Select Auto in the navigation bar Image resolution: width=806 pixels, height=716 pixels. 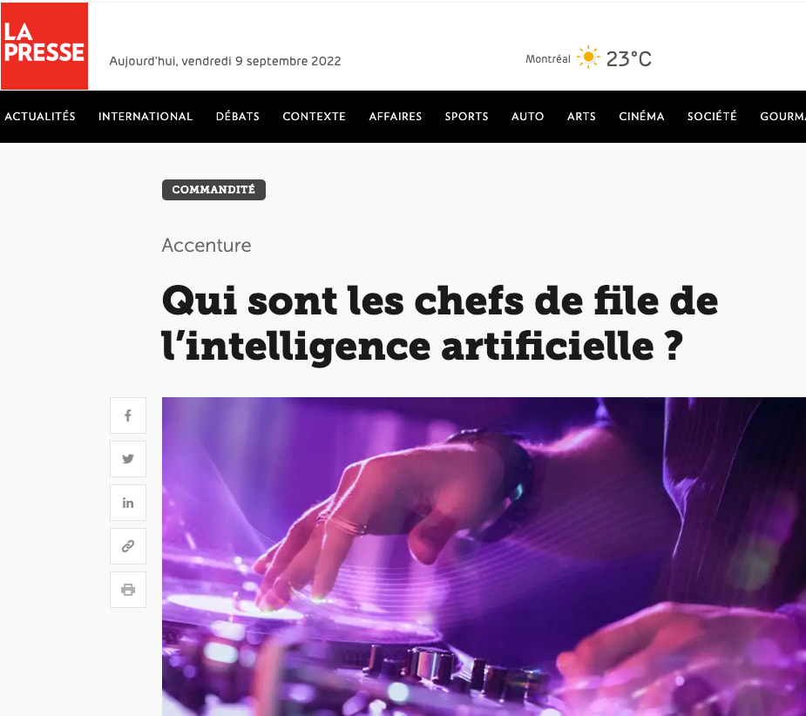527,117
